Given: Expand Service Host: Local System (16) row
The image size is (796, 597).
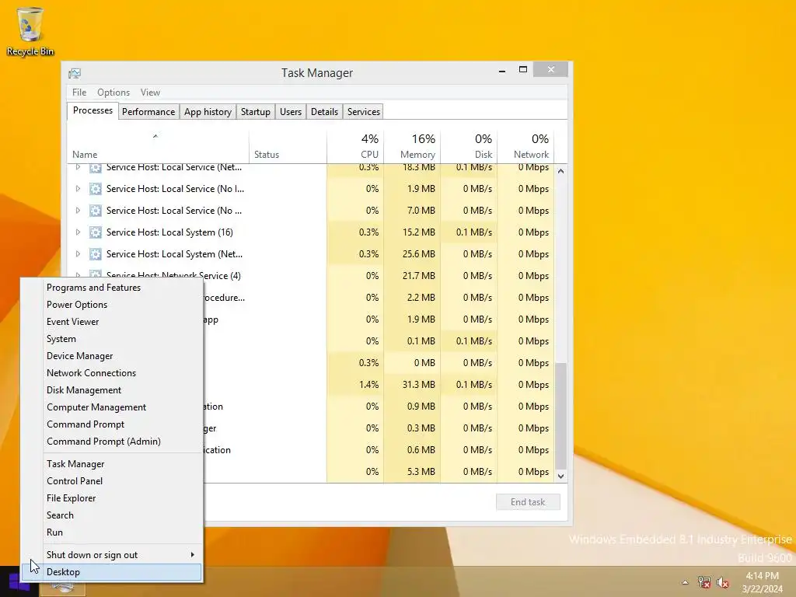Looking at the screenshot, I should tap(78, 232).
